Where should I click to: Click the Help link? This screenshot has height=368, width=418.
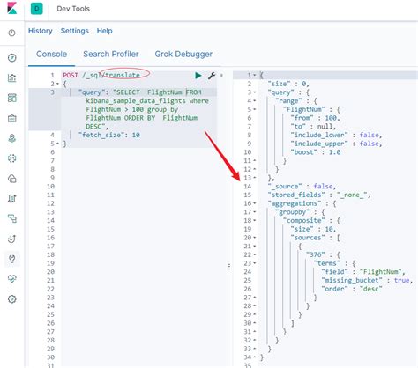tap(105, 31)
